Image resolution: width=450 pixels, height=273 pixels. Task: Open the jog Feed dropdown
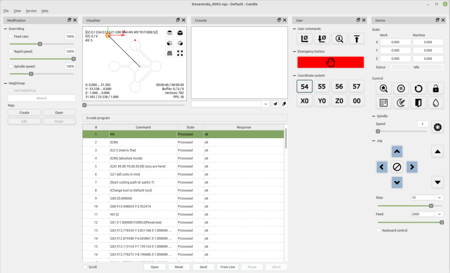pos(439,214)
